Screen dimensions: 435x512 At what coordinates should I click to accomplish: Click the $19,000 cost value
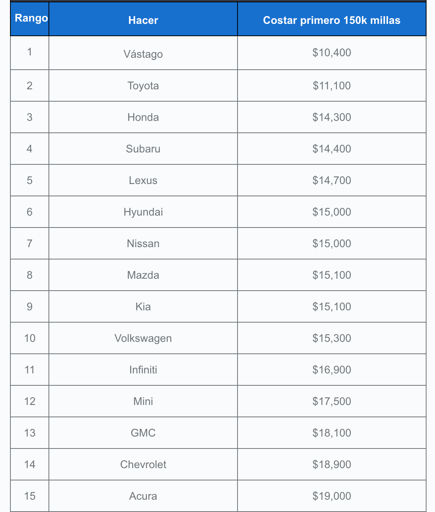(x=331, y=496)
